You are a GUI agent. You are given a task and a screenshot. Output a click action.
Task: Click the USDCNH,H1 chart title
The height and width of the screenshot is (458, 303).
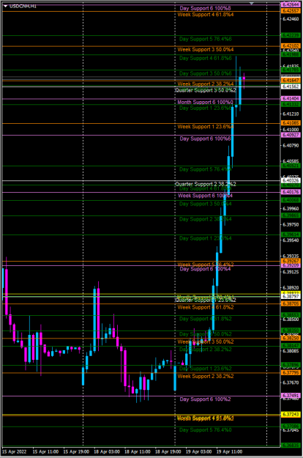(x=23, y=6)
